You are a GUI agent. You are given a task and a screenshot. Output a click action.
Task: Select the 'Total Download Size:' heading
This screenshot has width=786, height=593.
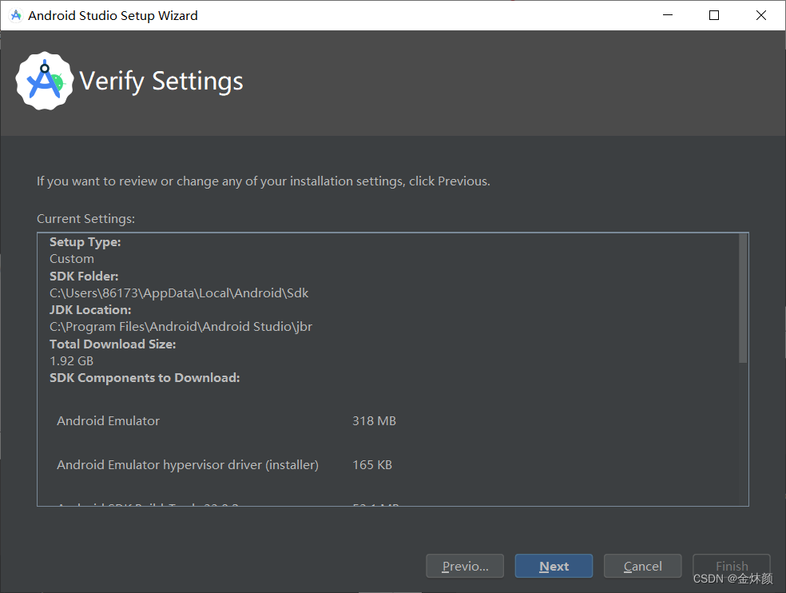113,344
